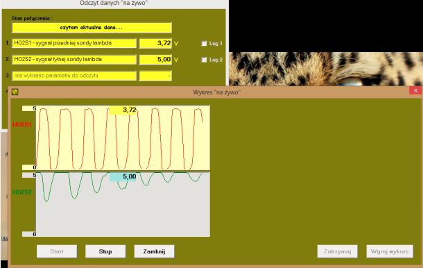Click the green HO2S2 chart label
This screenshot has height=268, width=423.
pyautogui.click(x=22, y=192)
